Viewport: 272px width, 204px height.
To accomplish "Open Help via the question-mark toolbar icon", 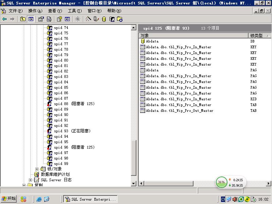I will [59, 19].
